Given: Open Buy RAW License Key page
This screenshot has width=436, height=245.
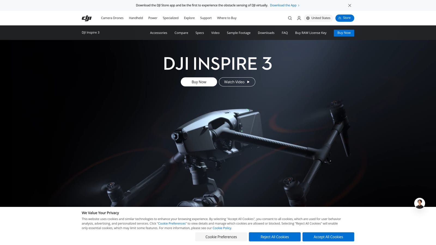Looking at the screenshot, I should [311, 33].
